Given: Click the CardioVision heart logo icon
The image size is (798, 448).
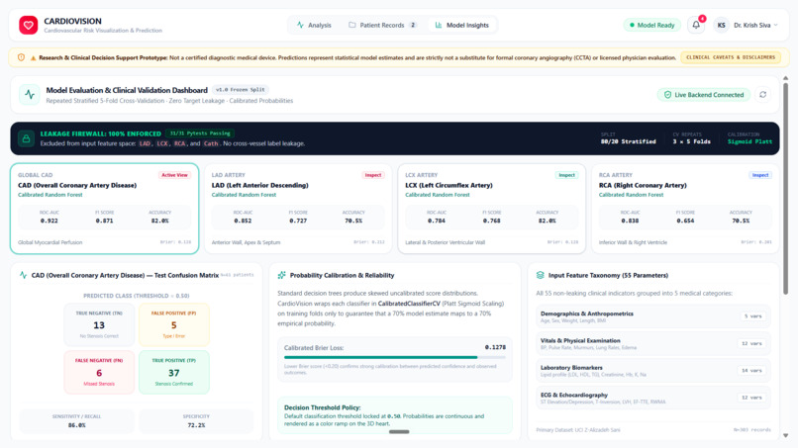Looking at the screenshot, I should pyautogui.click(x=28, y=25).
